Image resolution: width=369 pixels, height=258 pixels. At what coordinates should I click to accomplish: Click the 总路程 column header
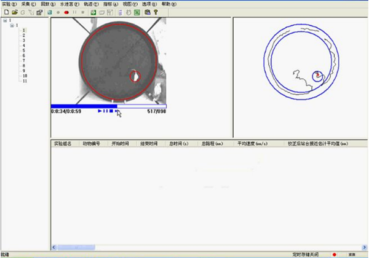(212, 143)
